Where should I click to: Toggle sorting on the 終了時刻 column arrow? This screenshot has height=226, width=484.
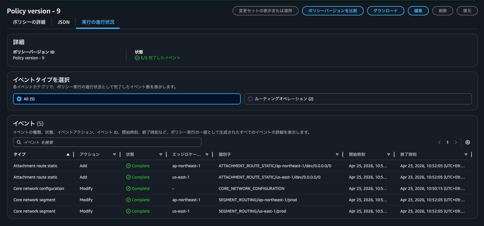(466, 154)
